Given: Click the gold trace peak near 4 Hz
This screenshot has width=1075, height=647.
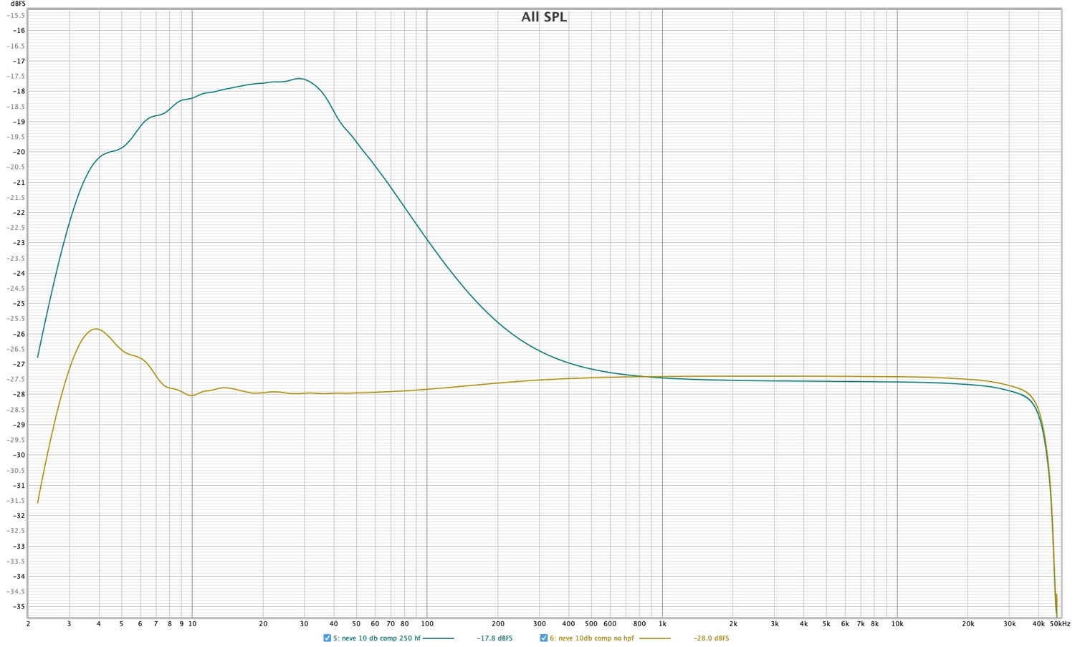Looking at the screenshot, I should 95,329.
